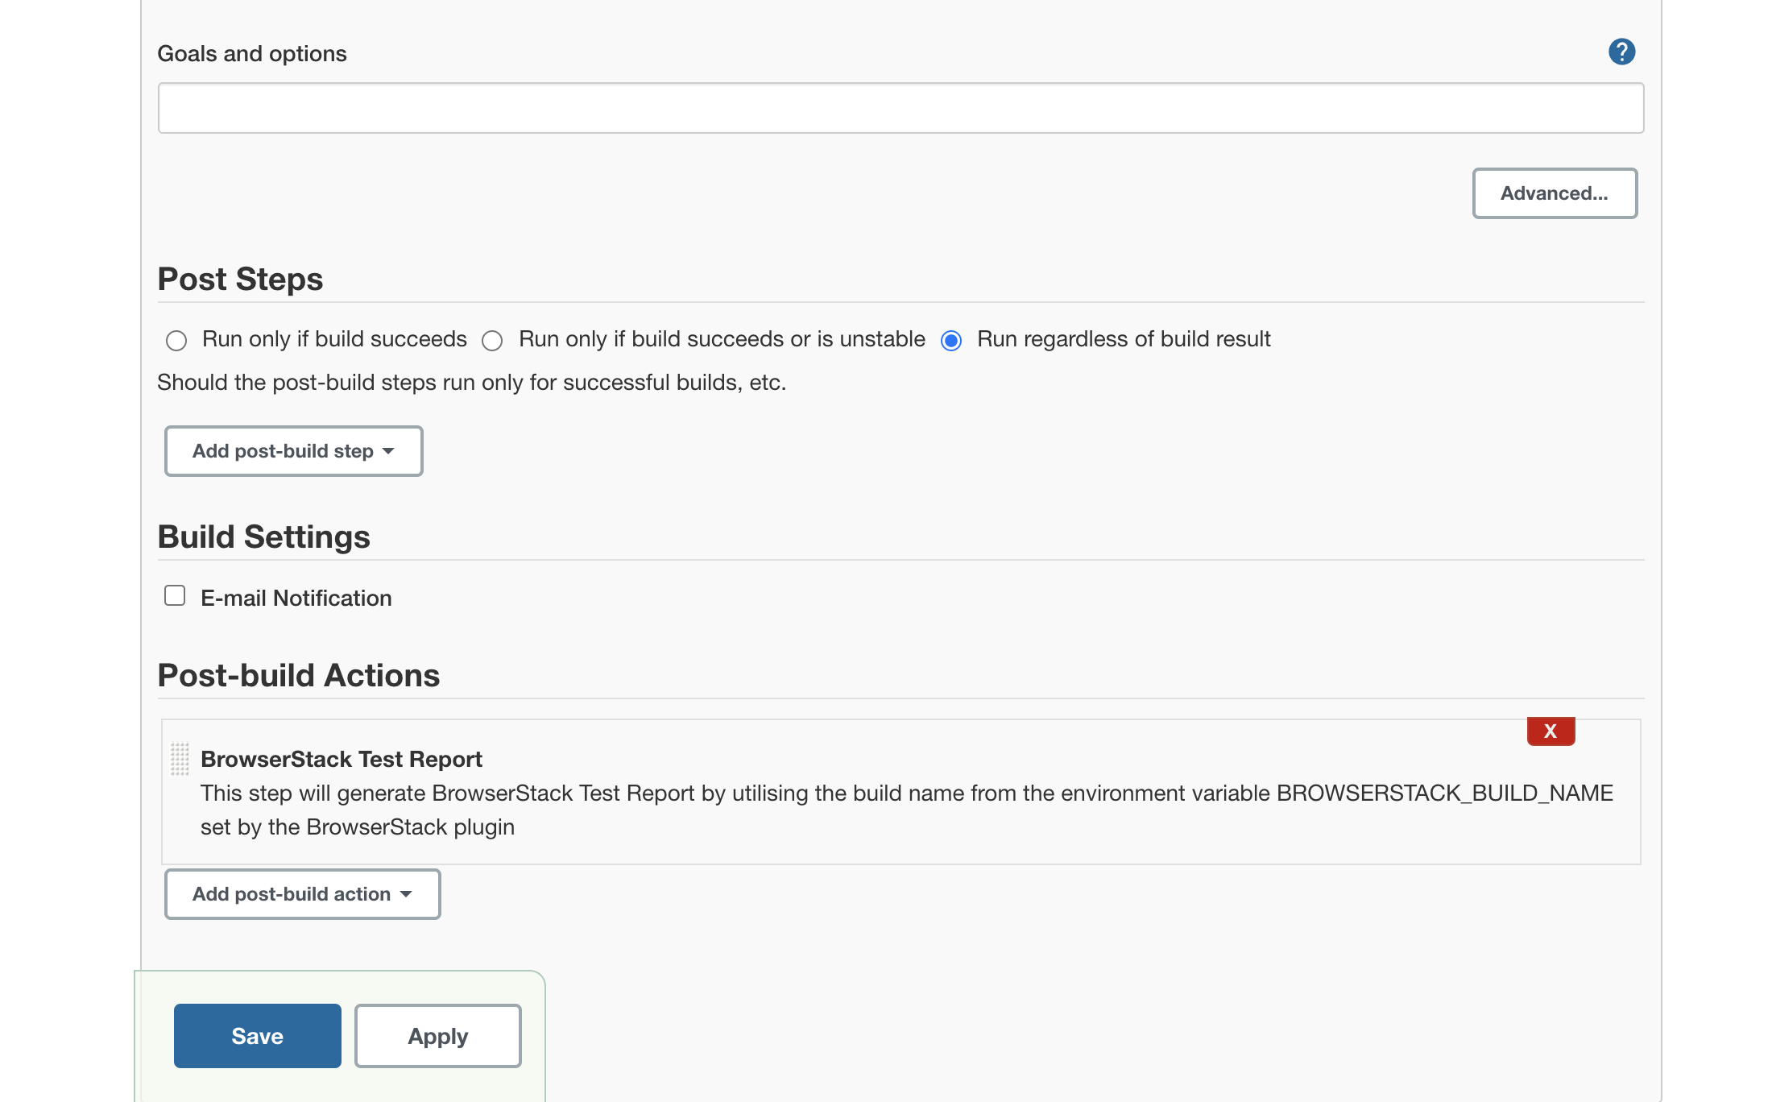Image resolution: width=1772 pixels, height=1102 pixels.
Task: Click the Save button
Action: click(257, 1036)
